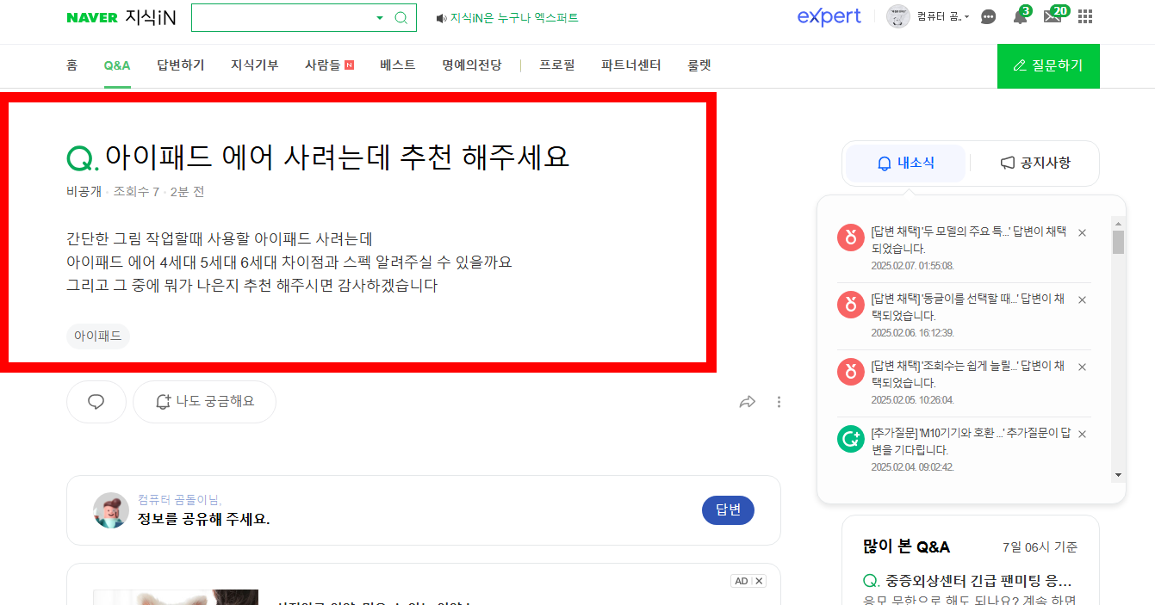The image size is (1155, 605).
Task: Open the chat bubble talk icon
Action: coord(989,16)
